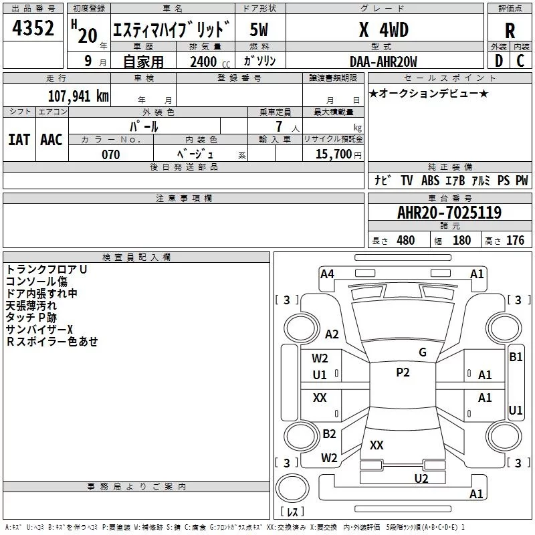Click the U2 rear bumper mark
This screenshot has height=535, width=535.
421,478
